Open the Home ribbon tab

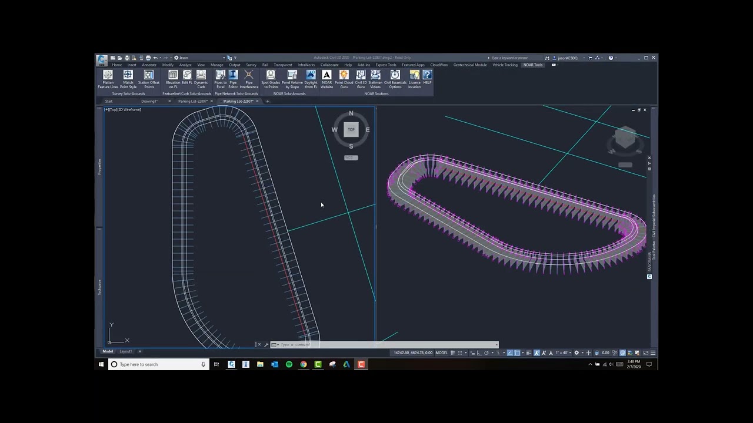(x=117, y=65)
